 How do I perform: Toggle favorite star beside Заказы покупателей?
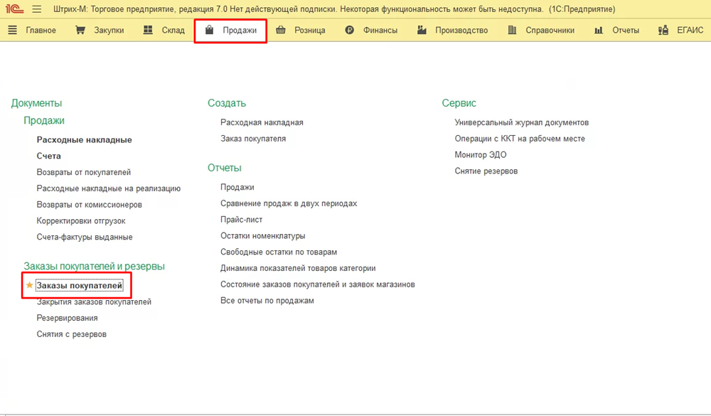pyautogui.click(x=29, y=285)
